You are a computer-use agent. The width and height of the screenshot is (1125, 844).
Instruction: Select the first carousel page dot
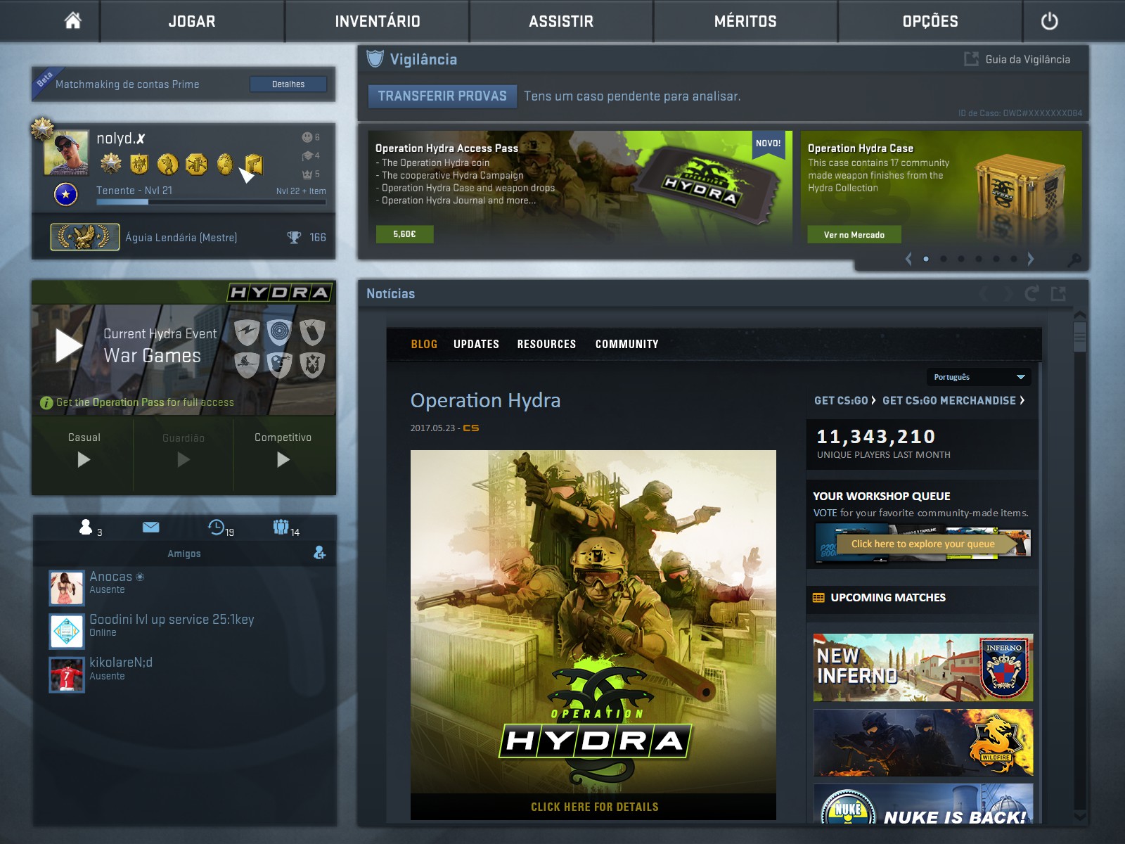pyautogui.click(x=926, y=259)
